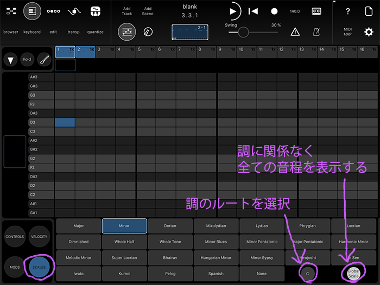Select pattern slot 3
The height and width of the screenshot is (285, 380).
pyautogui.click(x=106, y=52)
